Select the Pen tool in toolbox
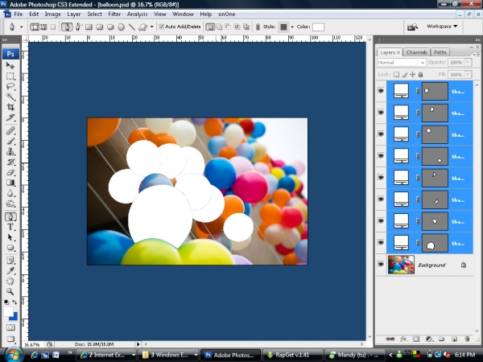This screenshot has height=362, width=483. click(10, 216)
